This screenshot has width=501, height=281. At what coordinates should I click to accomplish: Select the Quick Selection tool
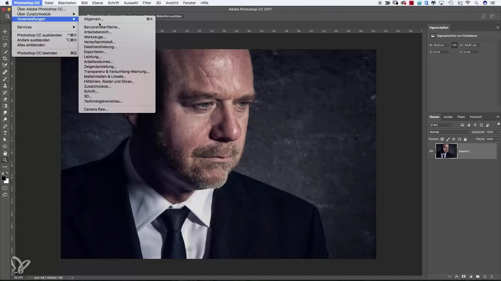5,52
